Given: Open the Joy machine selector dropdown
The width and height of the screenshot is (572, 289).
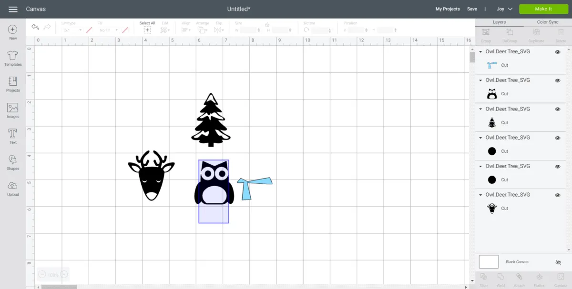Looking at the screenshot, I should pyautogui.click(x=504, y=9).
